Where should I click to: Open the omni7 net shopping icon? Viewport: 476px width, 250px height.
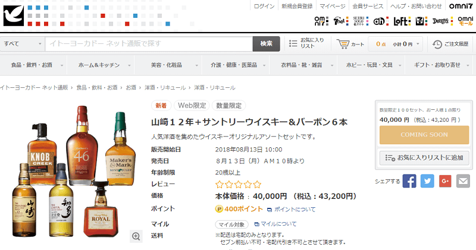click(321, 21)
